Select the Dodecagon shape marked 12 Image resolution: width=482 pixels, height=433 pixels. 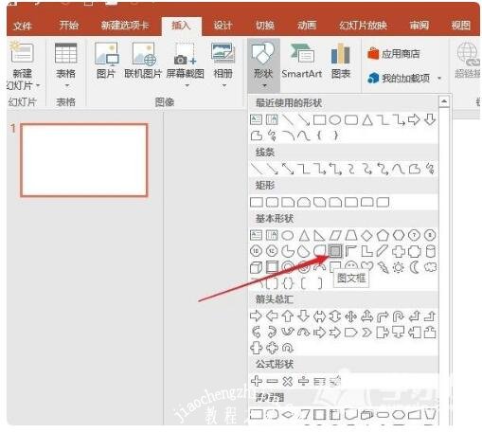coord(272,251)
